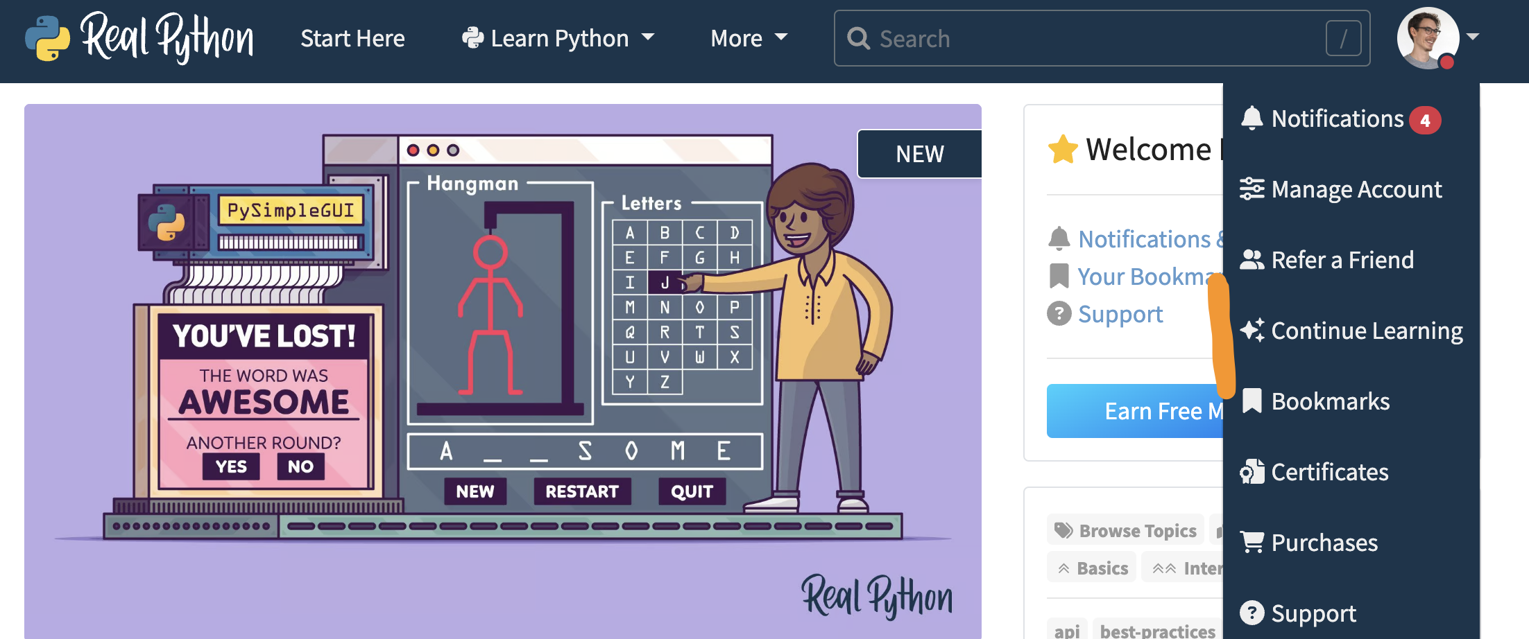
Task: Click the shopping cart icon beside Purchases
Action: pos(1252,542)
